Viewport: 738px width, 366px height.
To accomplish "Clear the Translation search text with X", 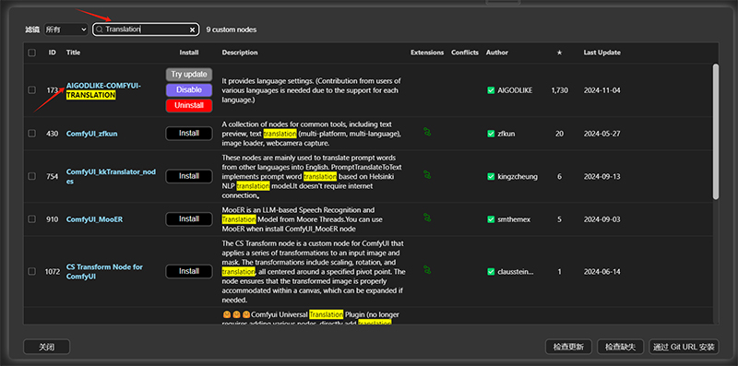I will (x=192, y=30).
